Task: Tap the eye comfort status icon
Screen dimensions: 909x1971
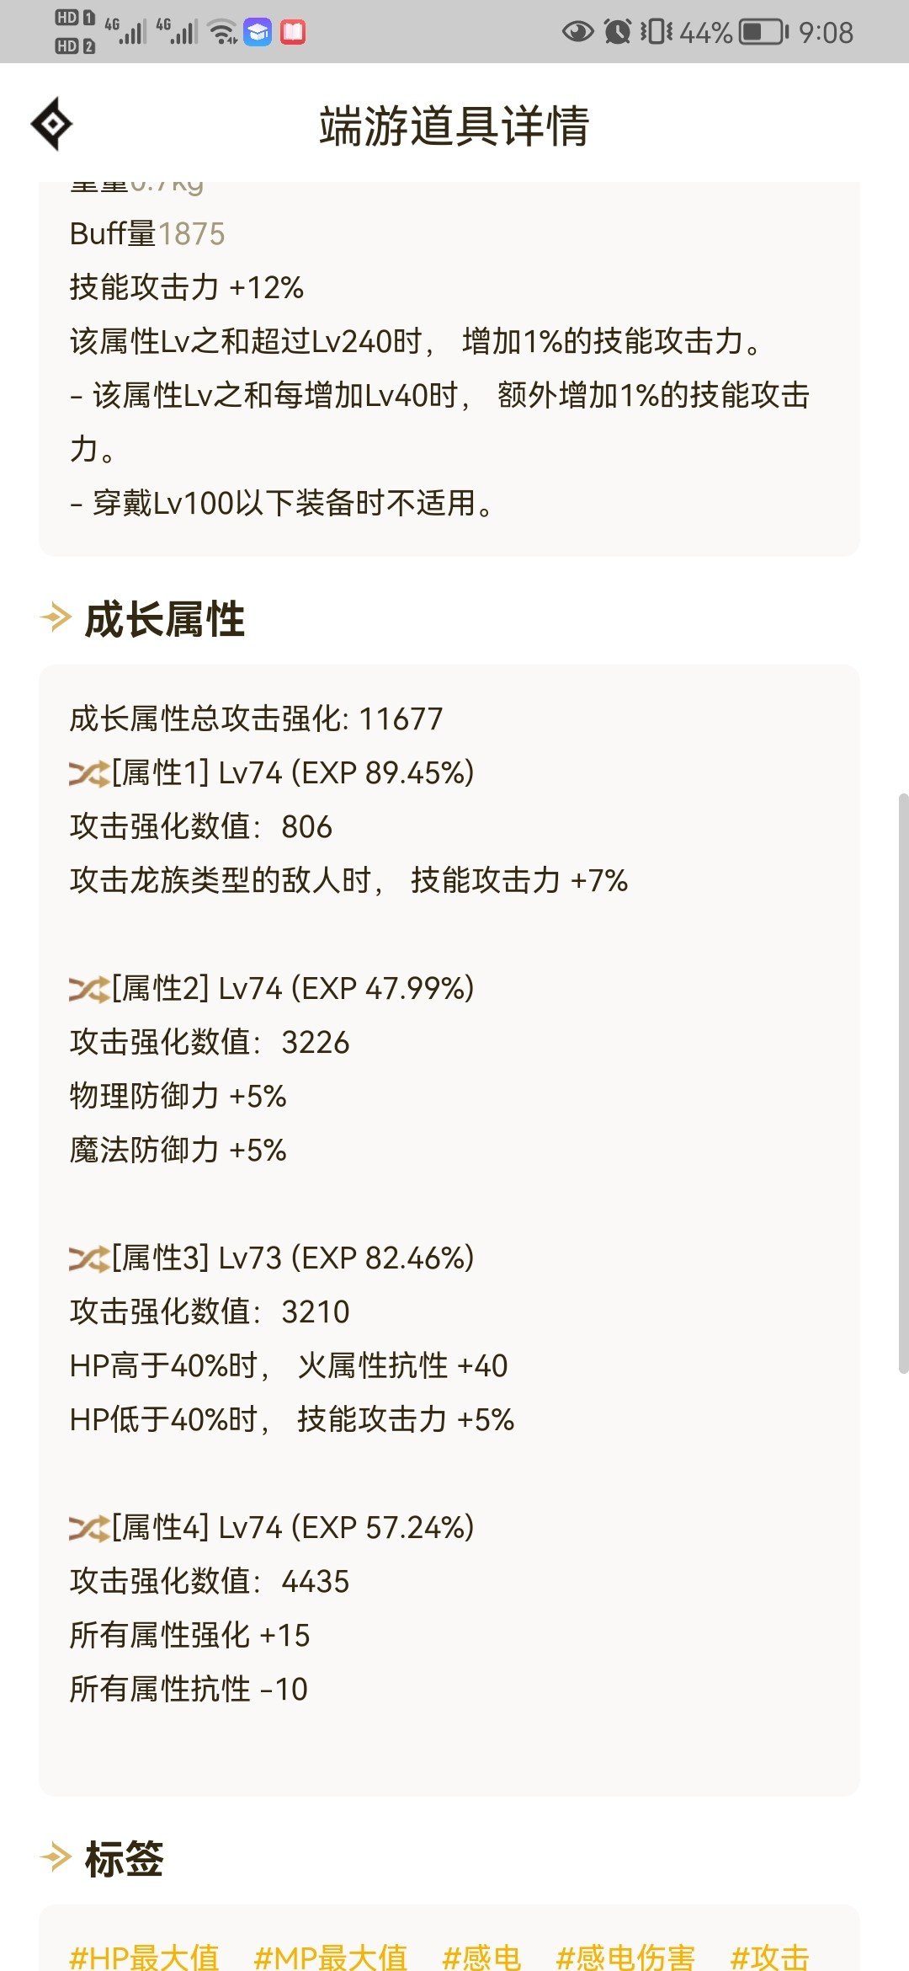Action: click(577, 32)
